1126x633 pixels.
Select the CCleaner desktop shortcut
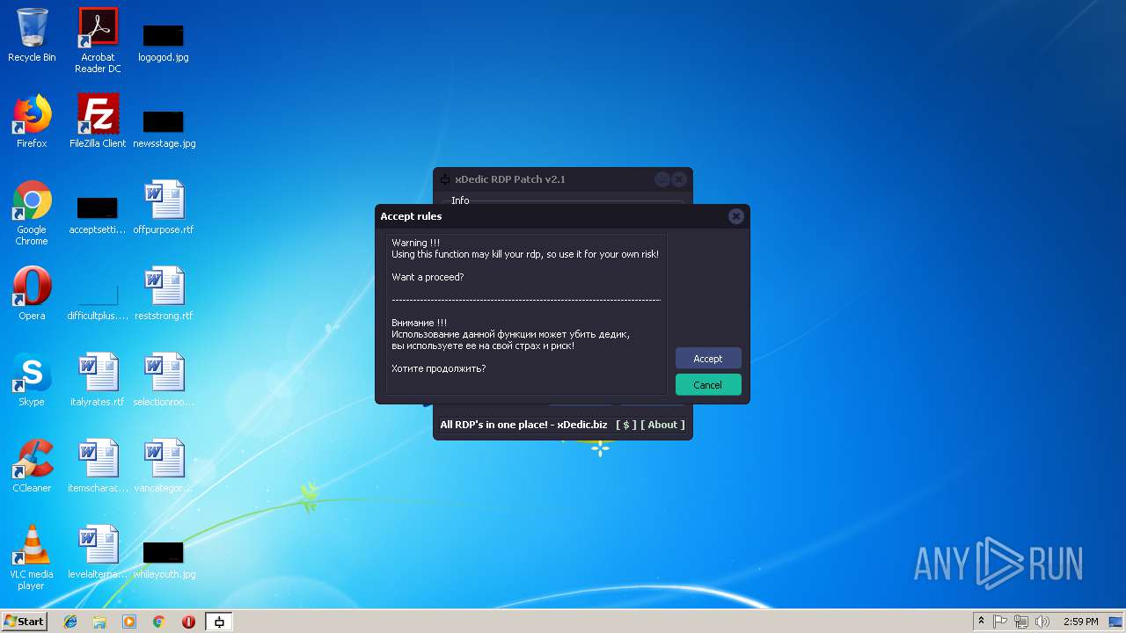(x=32, y=467)
